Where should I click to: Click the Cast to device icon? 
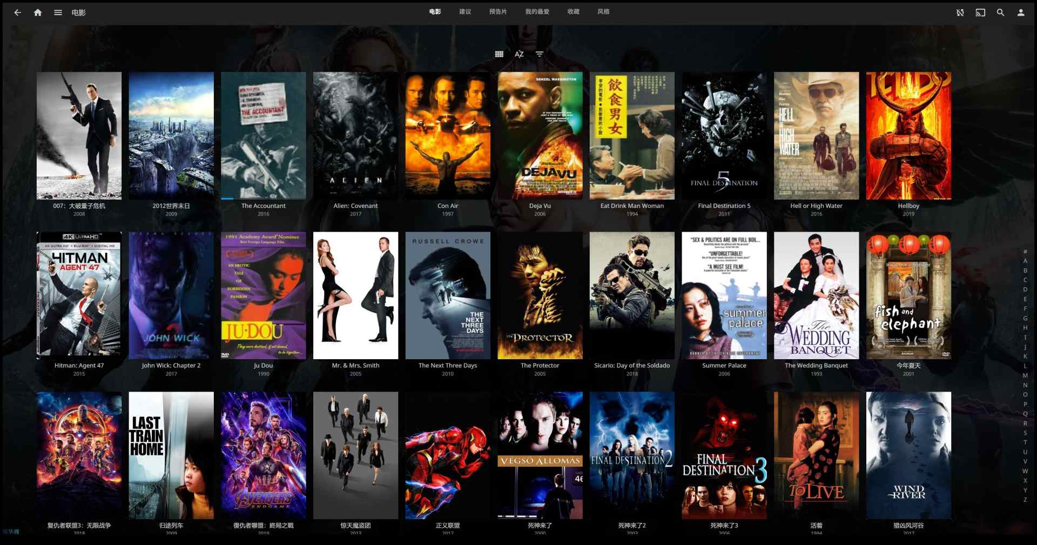[x=980, y=12]
